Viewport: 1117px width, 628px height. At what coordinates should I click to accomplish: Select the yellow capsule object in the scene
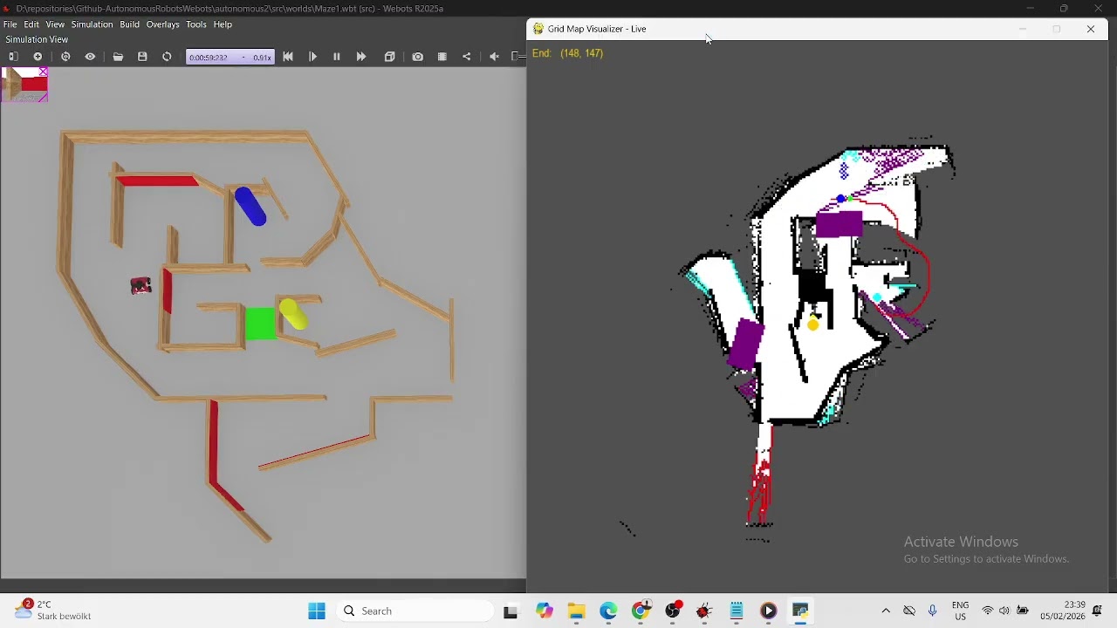[293, 315]
